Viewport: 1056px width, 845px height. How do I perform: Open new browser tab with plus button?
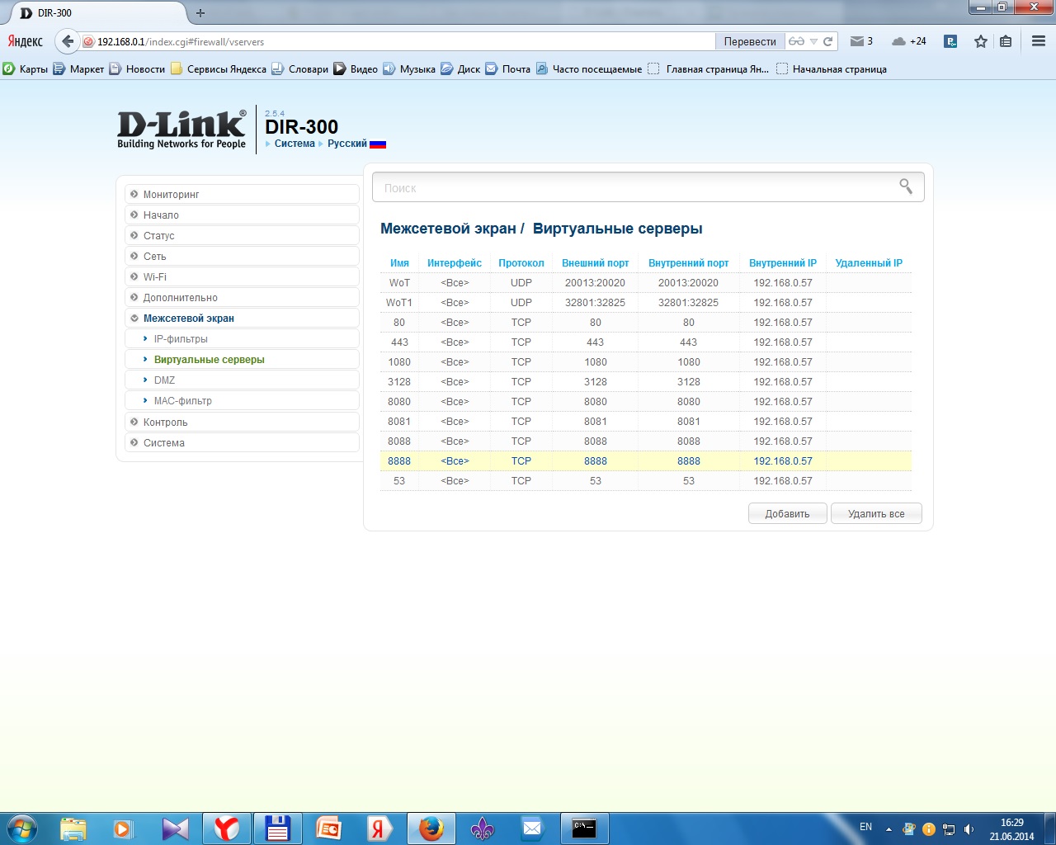[200, 13]
